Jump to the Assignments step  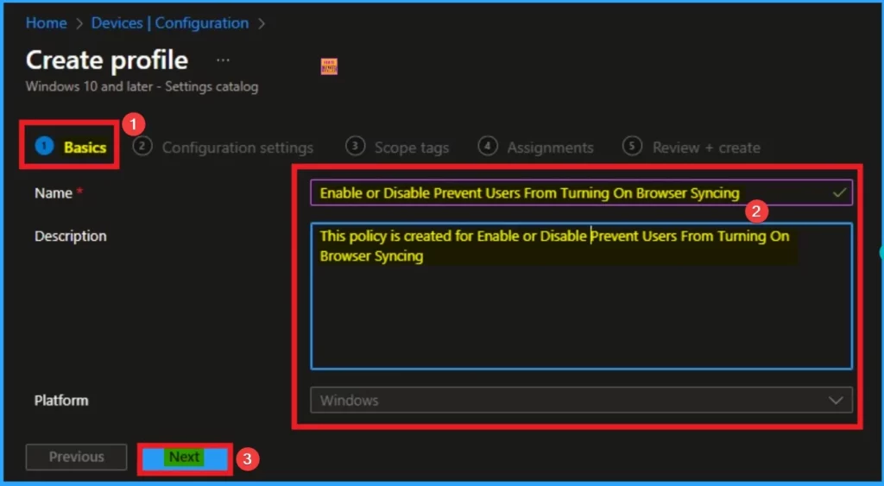[x=535, y=147]
